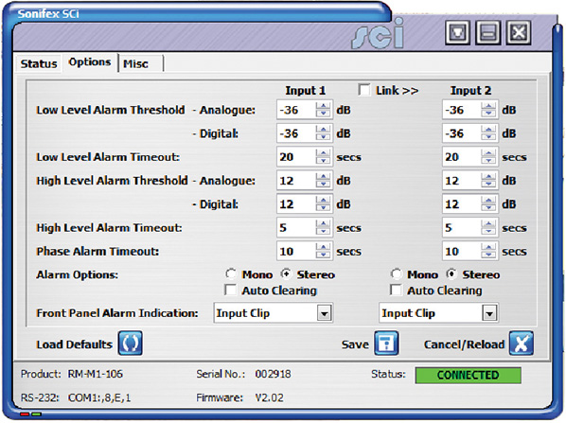Switch to the Status tab
The height and width of the screenshot is (423, 566).
pyautogui.click(x=39, y=64)
